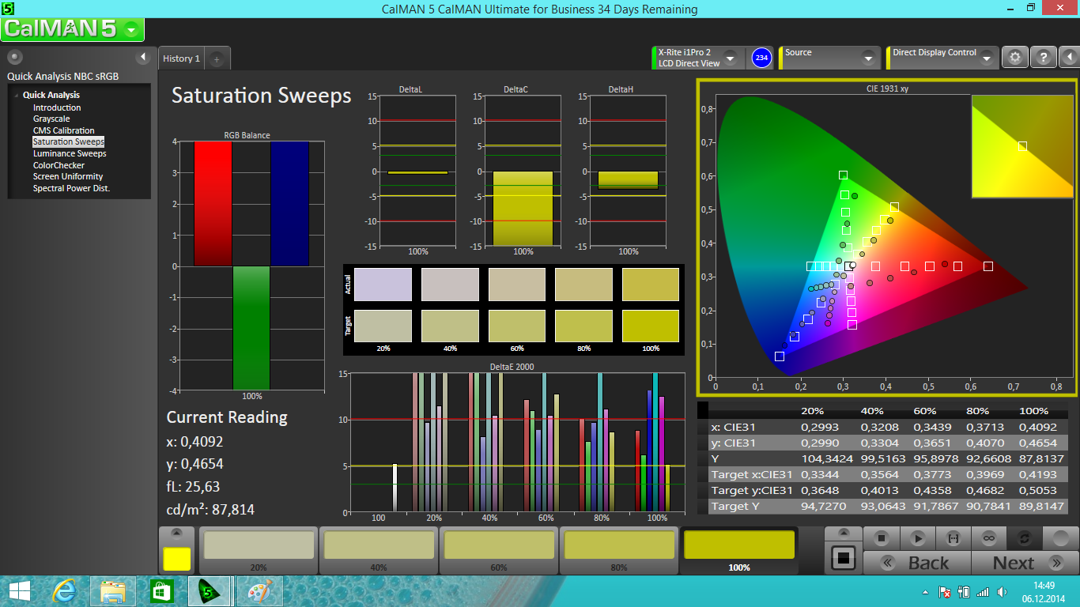Toggle the refresh loop button

[x=1024, y=538]
